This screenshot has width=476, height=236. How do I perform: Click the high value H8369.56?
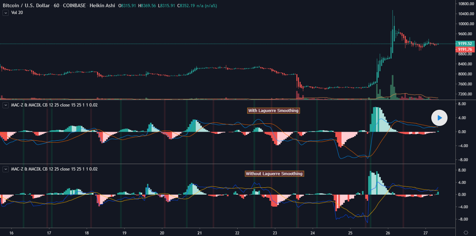click(148, 6)
